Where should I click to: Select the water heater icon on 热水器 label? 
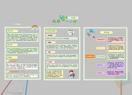point(47,62)
